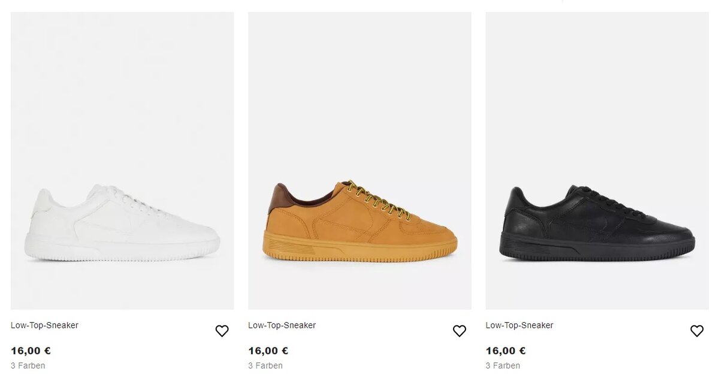Click the black sneaker product picture
The height and width of the screenshot is (381, 719).
(x=596, y=159)
